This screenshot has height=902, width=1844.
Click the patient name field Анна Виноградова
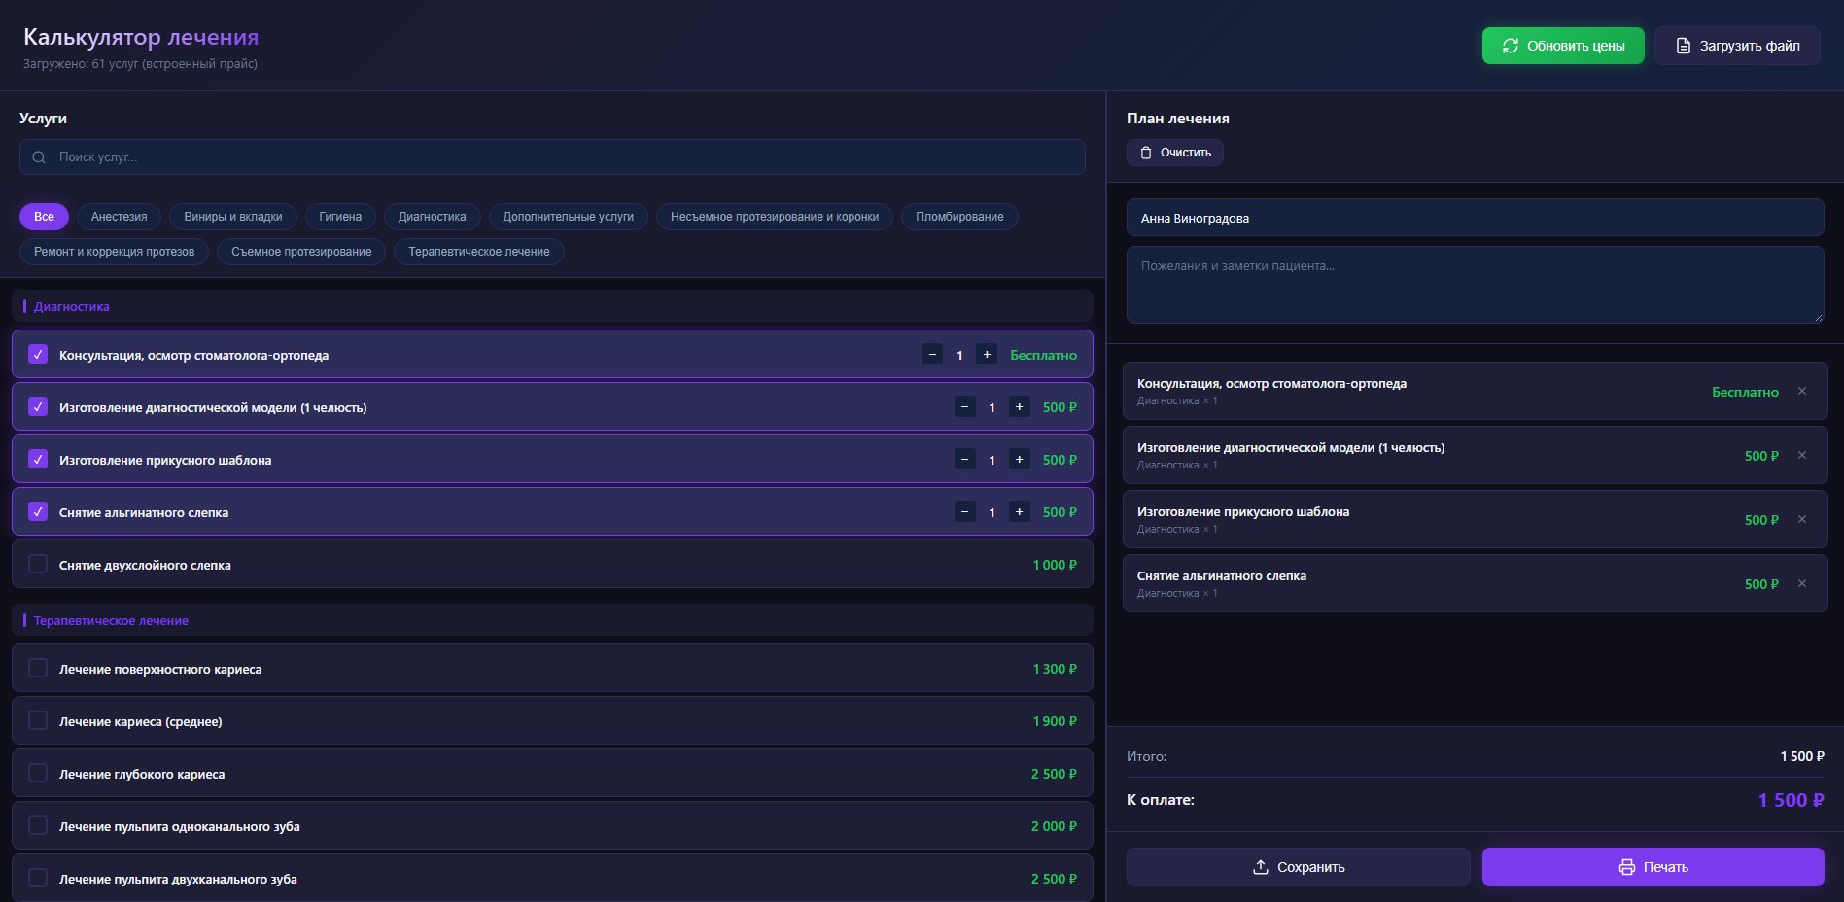tap(1475, 218)
